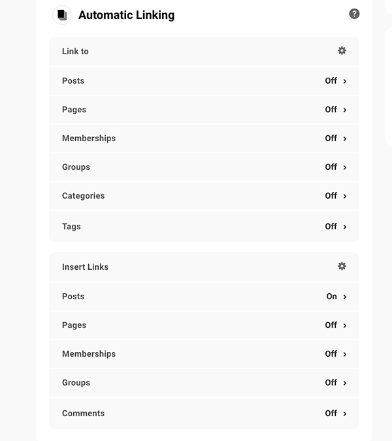
Task: Expand Posts chevron under Link to
Action: click(345, 81)
